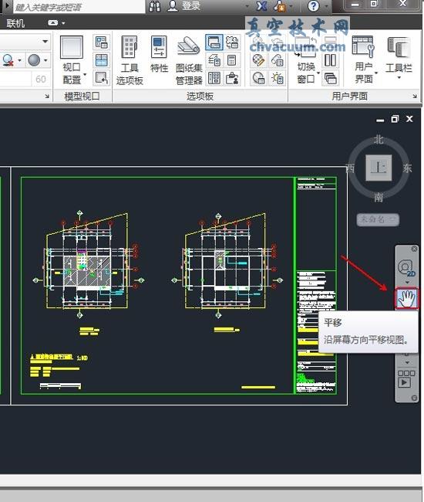
Task: Click the 用户界面 panel title
Action: tap(349, 96)
